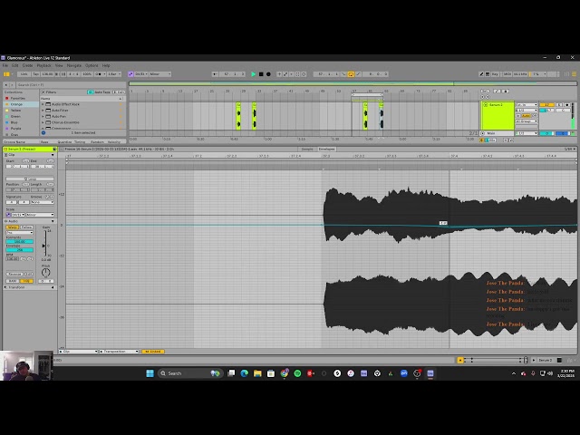Click the Main track title

click(490, 133)
